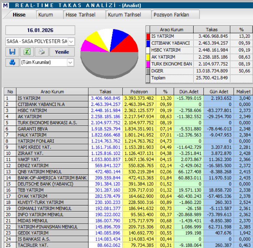Viewport: 253px width, 248px height.
Task: Switch to the Hisse tab
Action: point(19,15)
